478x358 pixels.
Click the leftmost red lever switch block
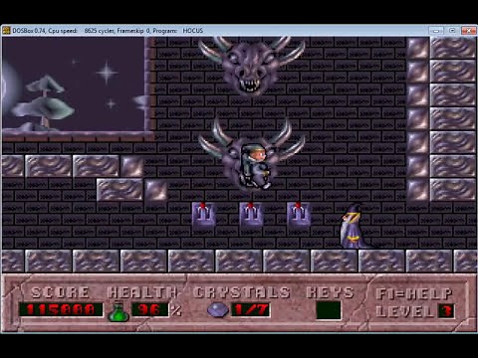point(203,214)
